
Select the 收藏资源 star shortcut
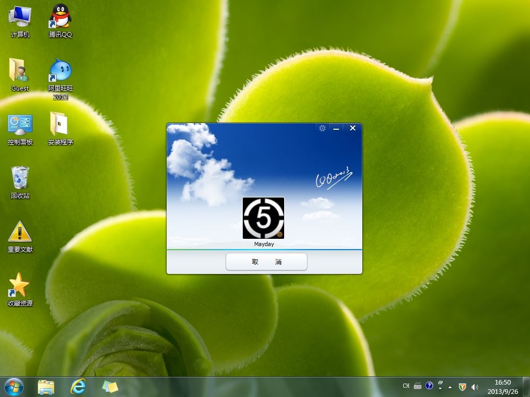tap(20, 289)
